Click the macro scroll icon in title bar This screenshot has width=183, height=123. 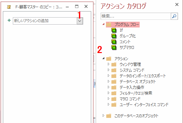pyautogui.click(x=9, y=7)
